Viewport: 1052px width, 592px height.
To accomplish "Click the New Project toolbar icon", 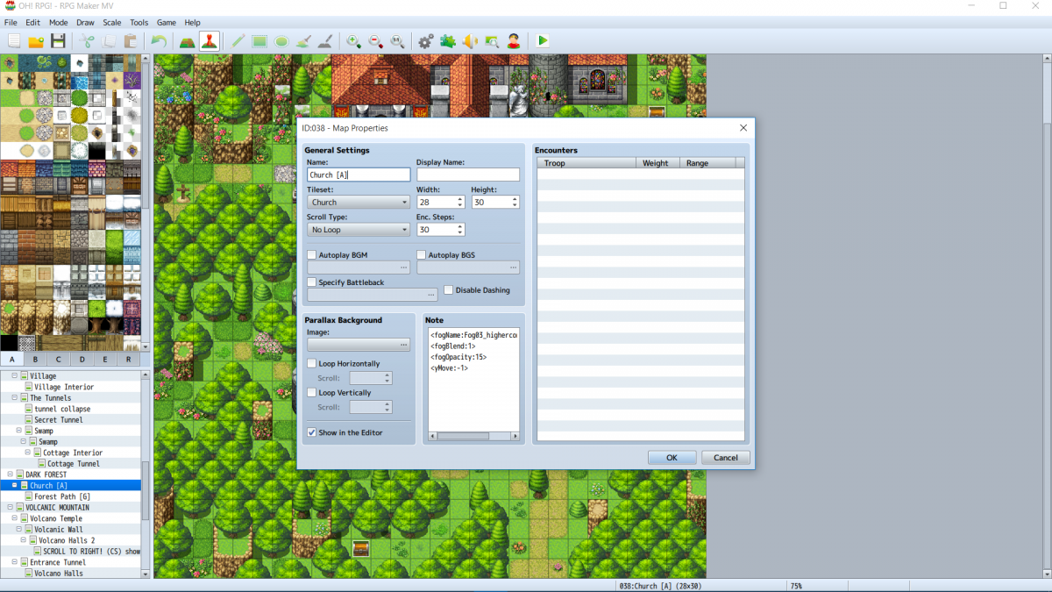I will pyautogui.click(x=15, y=40).
